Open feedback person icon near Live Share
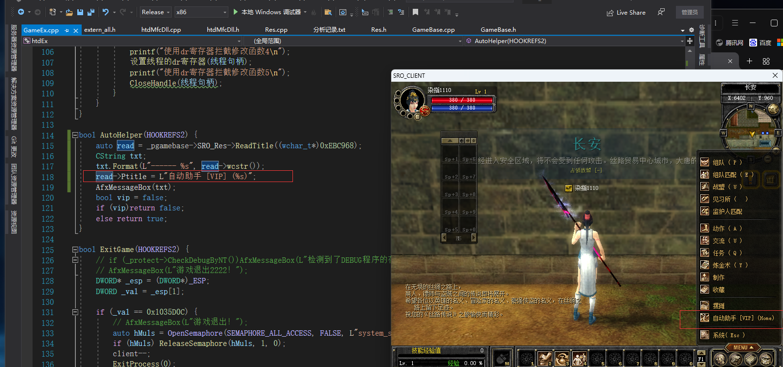Screen dimensions: 783x367 point(661,12)
